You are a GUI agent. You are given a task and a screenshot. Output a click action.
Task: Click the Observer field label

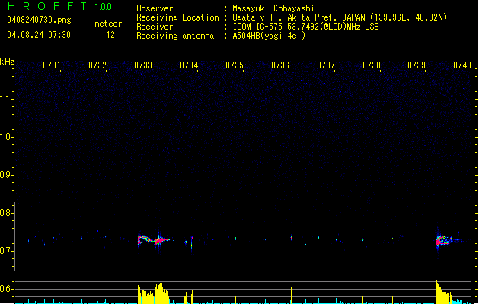(x=155, y=8)
